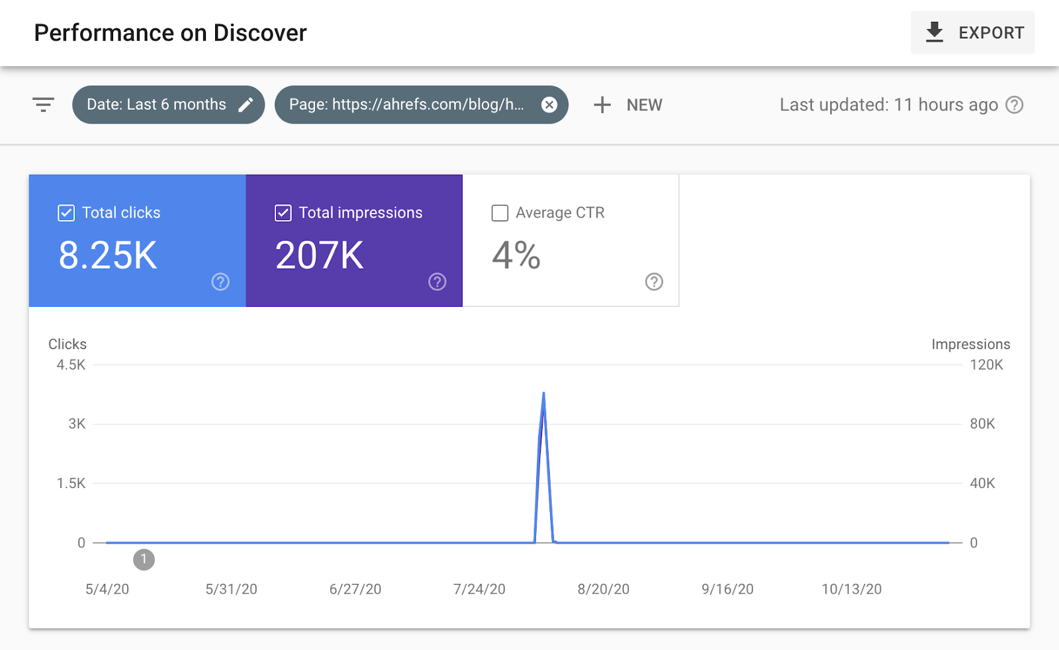Click the pencil icon to edit date range
The image size is (1059, 650).
click(x=247, y=104)
